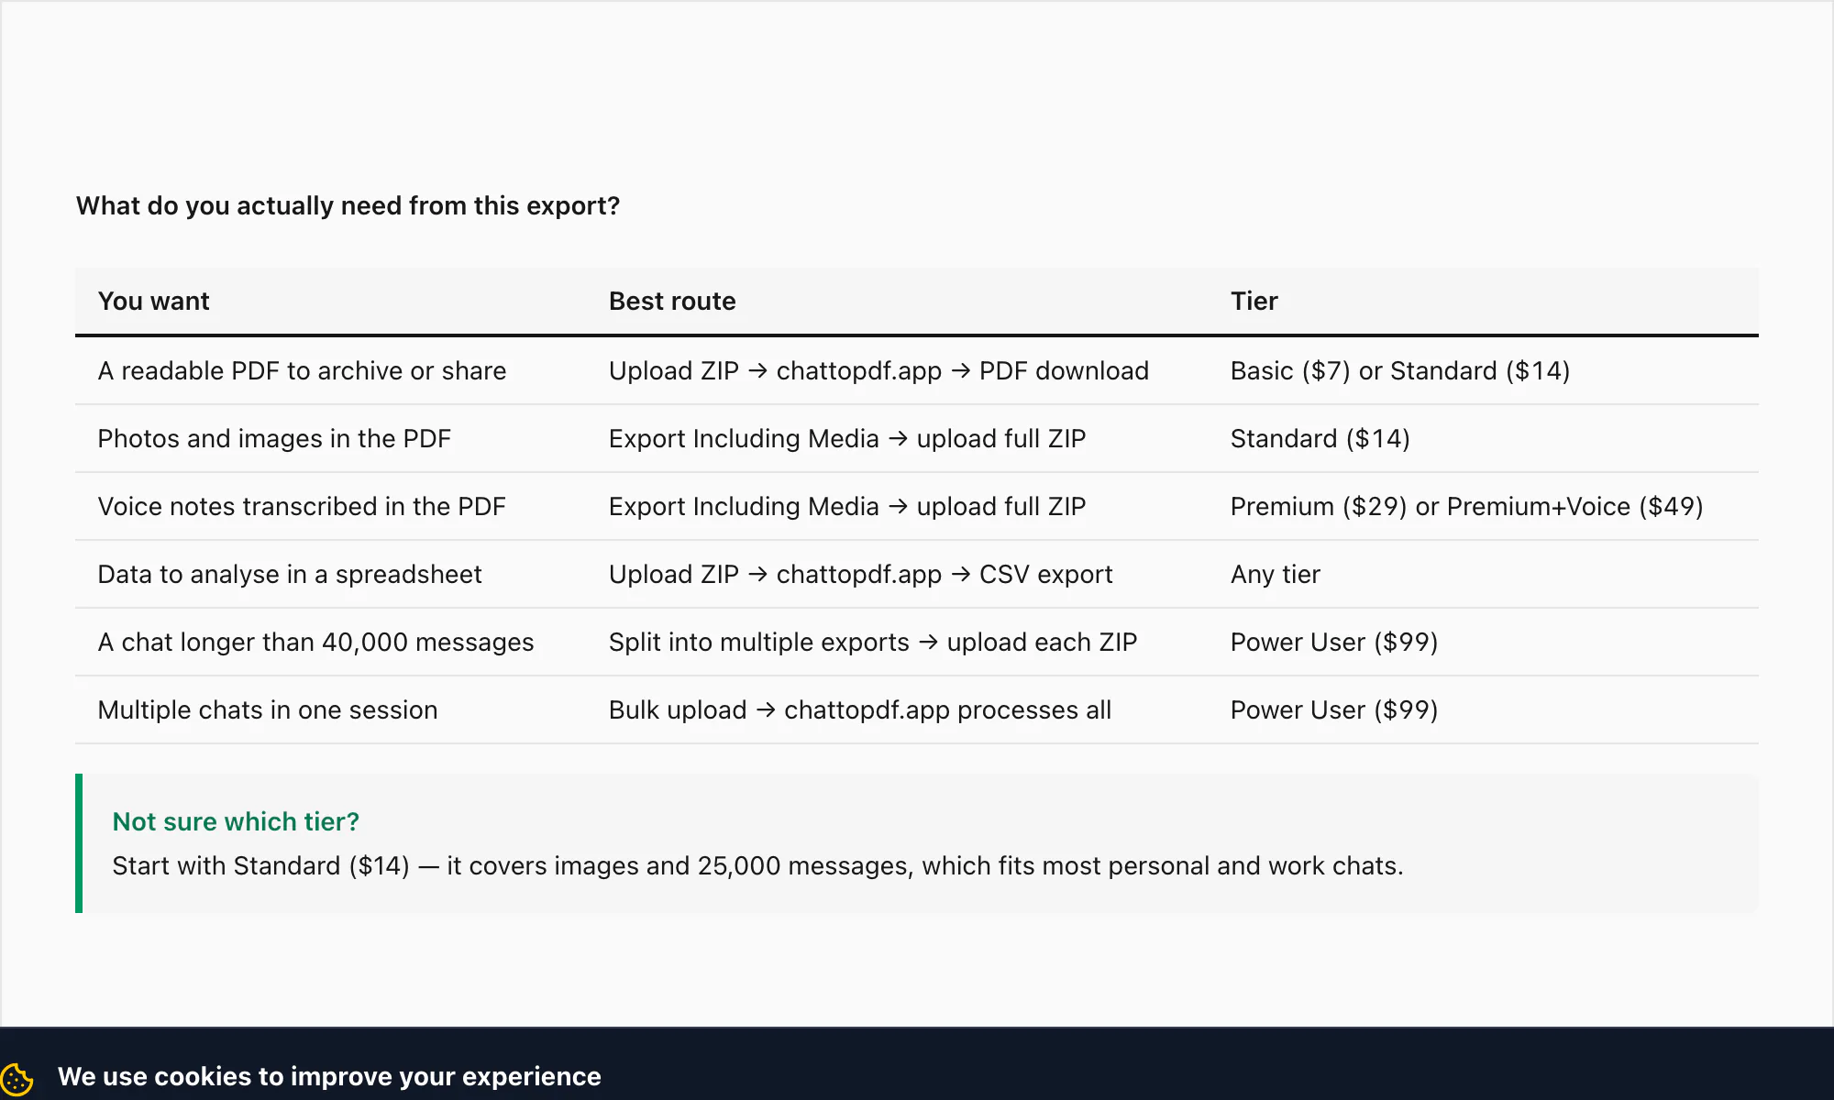Click the 'Any tier' cell

click(1275, 574)
